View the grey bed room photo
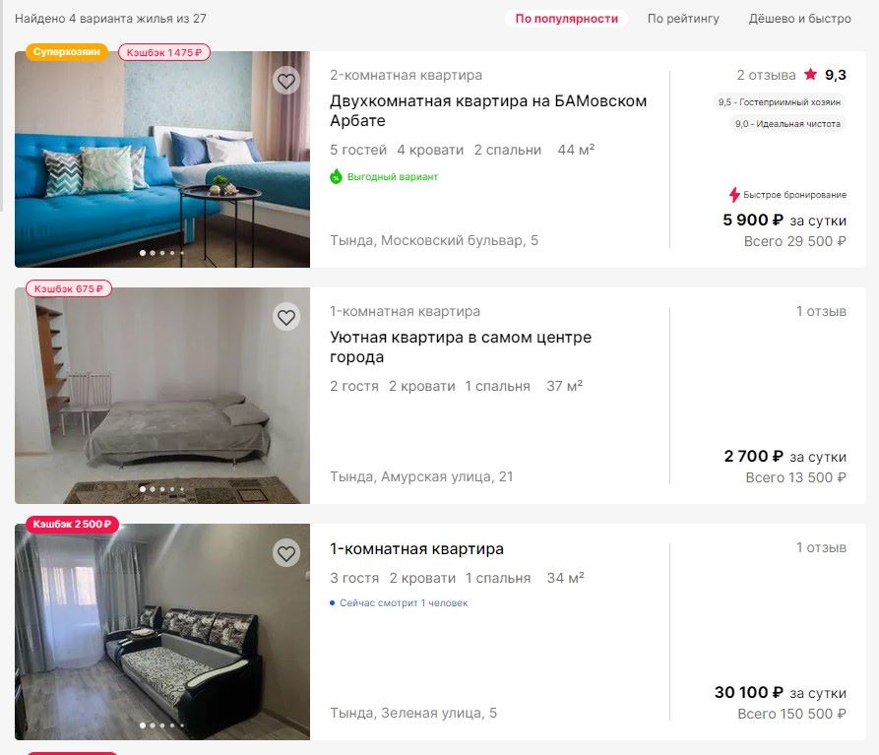The image size is (879, 755). click(x=162, y=396)
